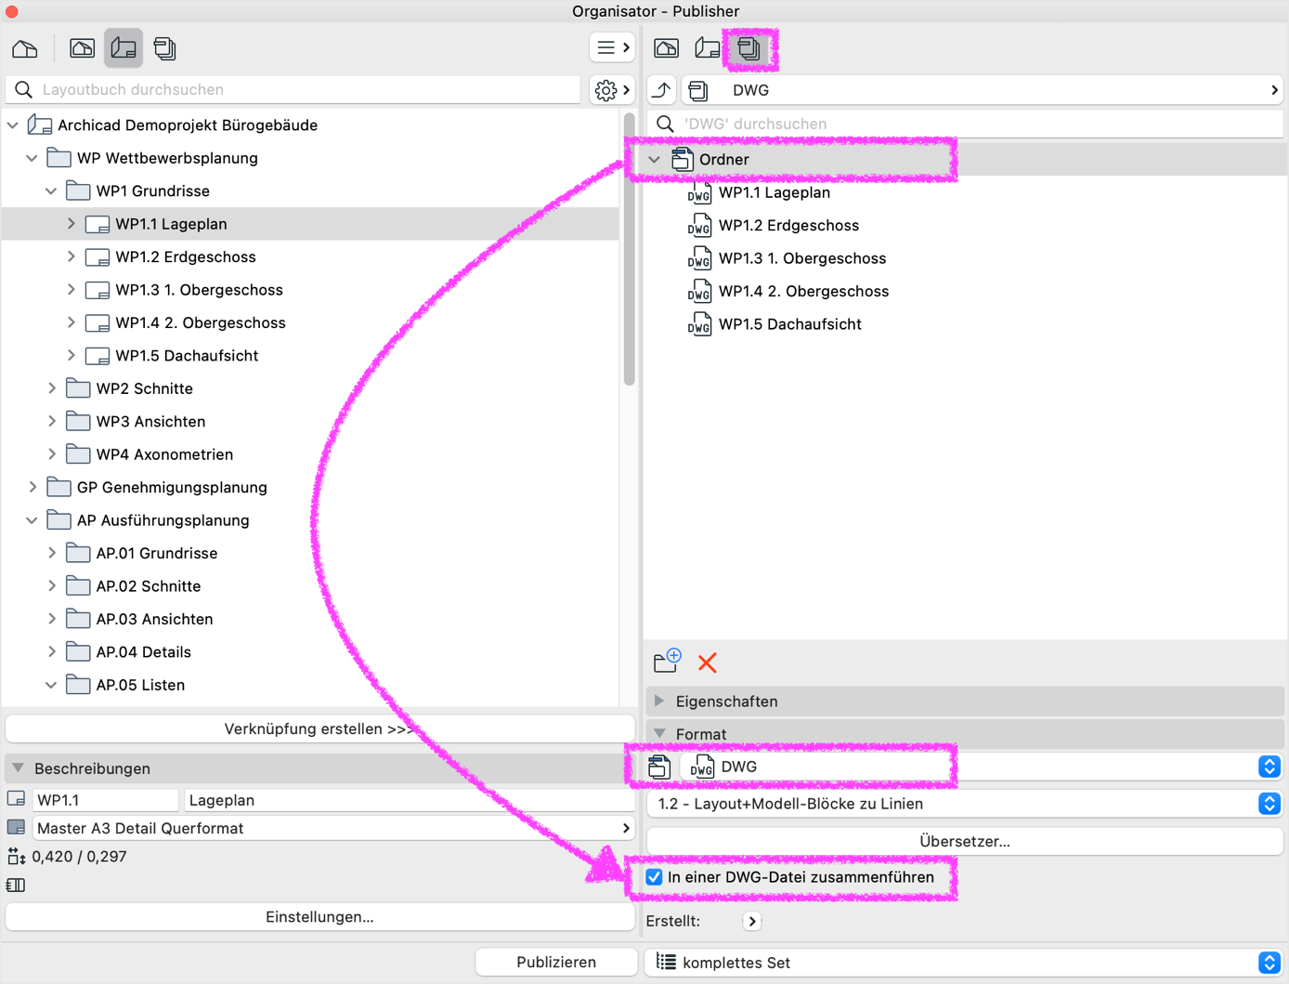
Task: Open the DWG publisher set selector
Action: point(983,90)
